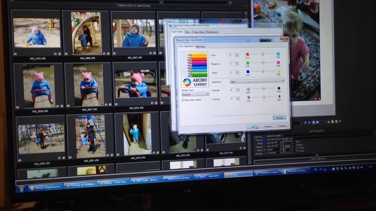Click the Yellow slider handle
Image resolution: width=376 pixels, height=211 pixels.
tap(263, 72)
